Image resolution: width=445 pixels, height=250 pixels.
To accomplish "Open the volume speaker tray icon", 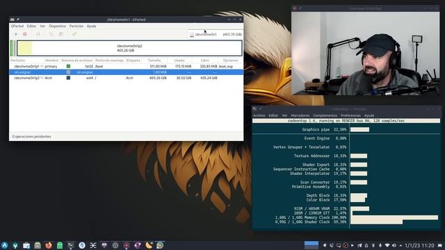I will [x=394, y=245].
